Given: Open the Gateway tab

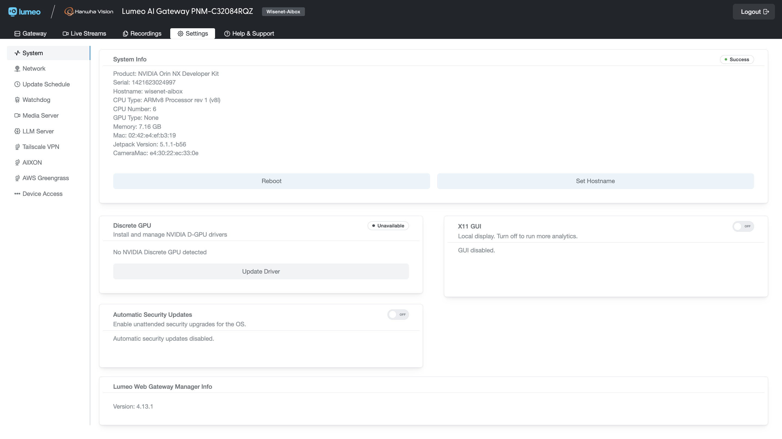Looking at the screenshot, I should (x=30, y=33).
